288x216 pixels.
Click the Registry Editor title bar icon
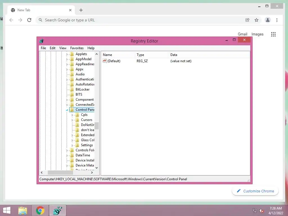pyautogui.click(x=42, y=41)
